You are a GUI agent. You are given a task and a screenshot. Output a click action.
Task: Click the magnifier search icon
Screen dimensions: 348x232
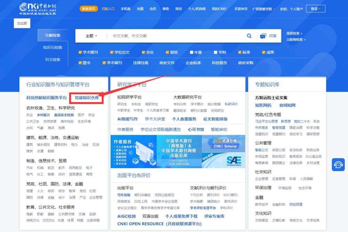249,36
